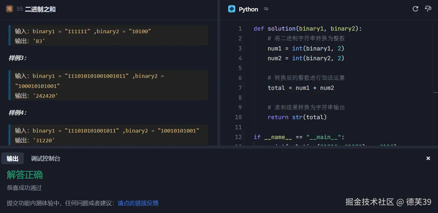Switch to the 调试控制台 tab
438x213 pixels.
46,159
